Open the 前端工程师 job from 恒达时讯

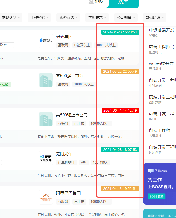(x=162, y=47)
